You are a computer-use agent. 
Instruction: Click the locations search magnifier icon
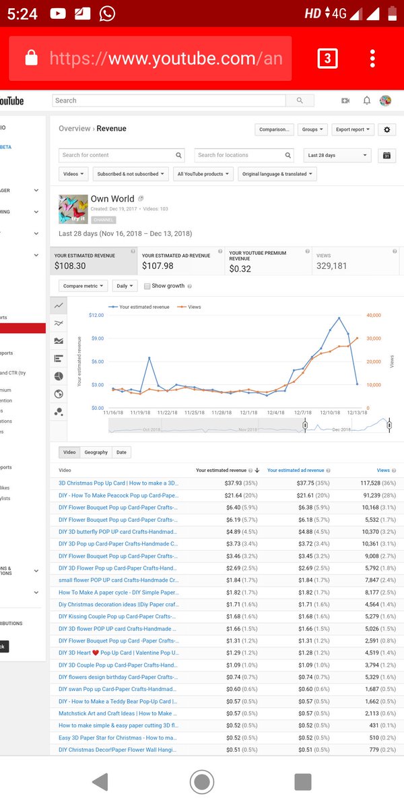(288, 155)
